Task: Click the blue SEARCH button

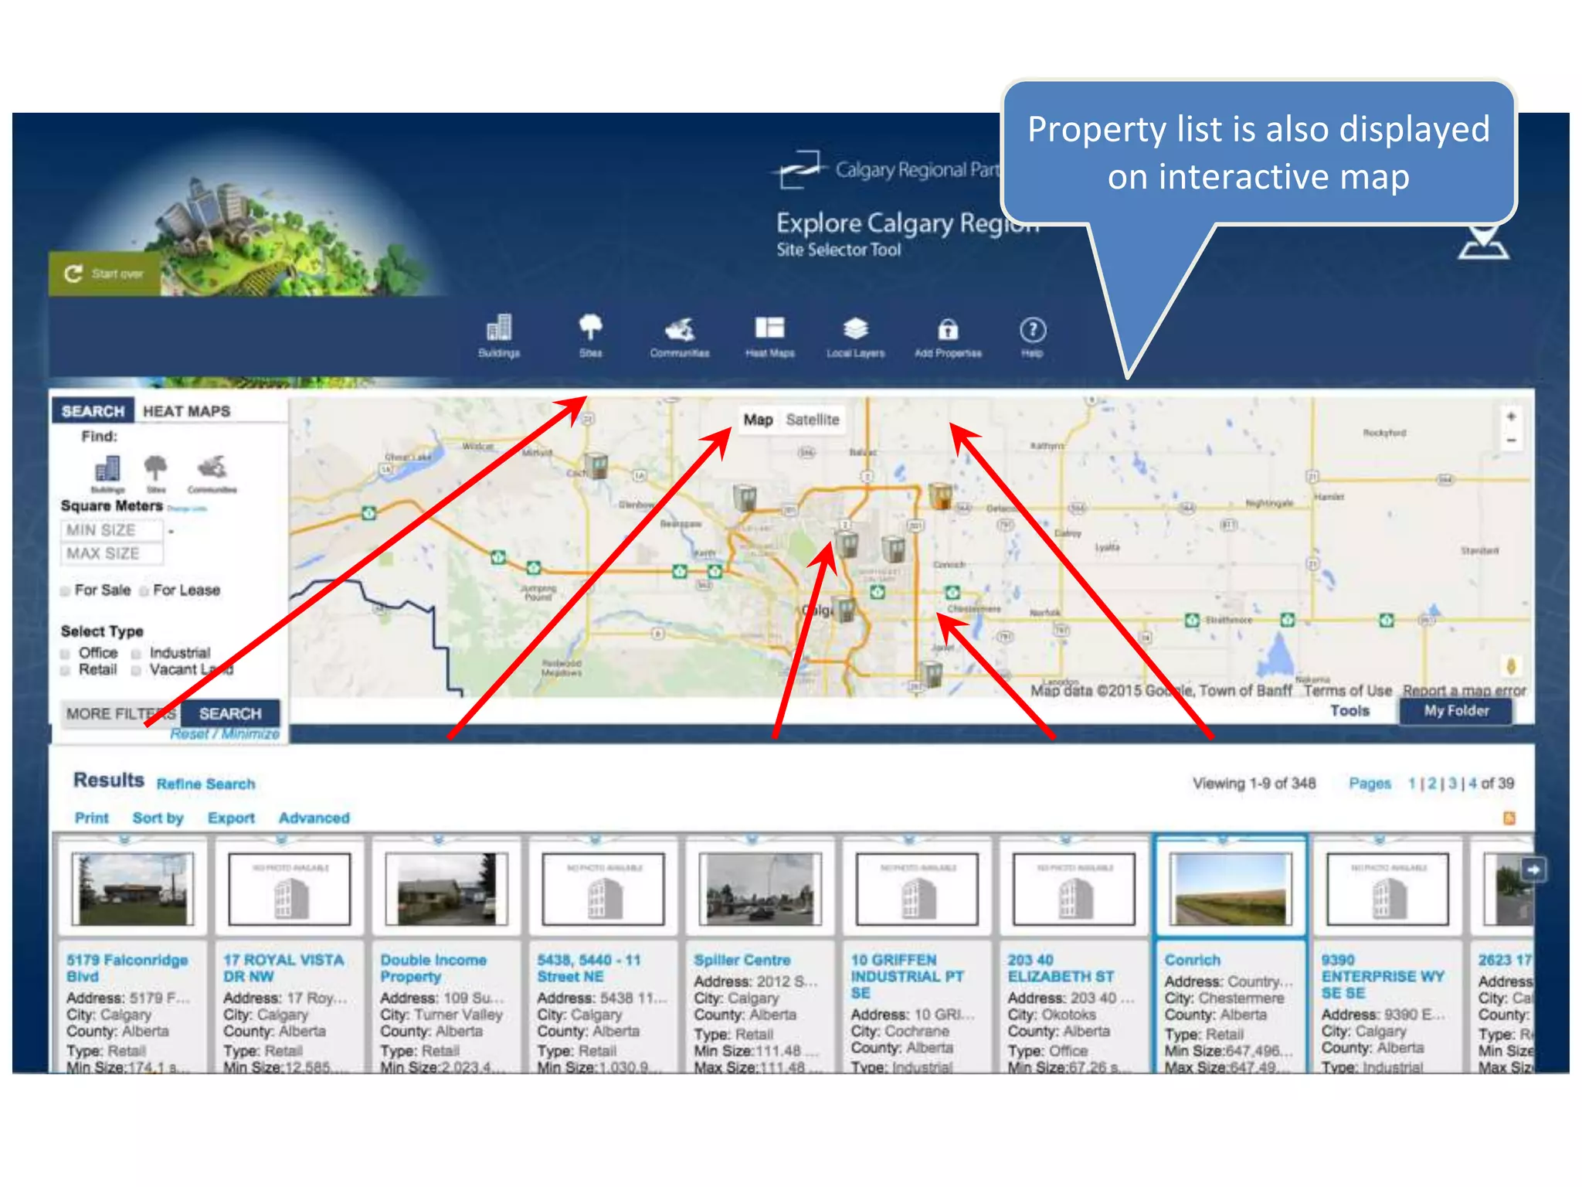Action: [x=230, y=713]
